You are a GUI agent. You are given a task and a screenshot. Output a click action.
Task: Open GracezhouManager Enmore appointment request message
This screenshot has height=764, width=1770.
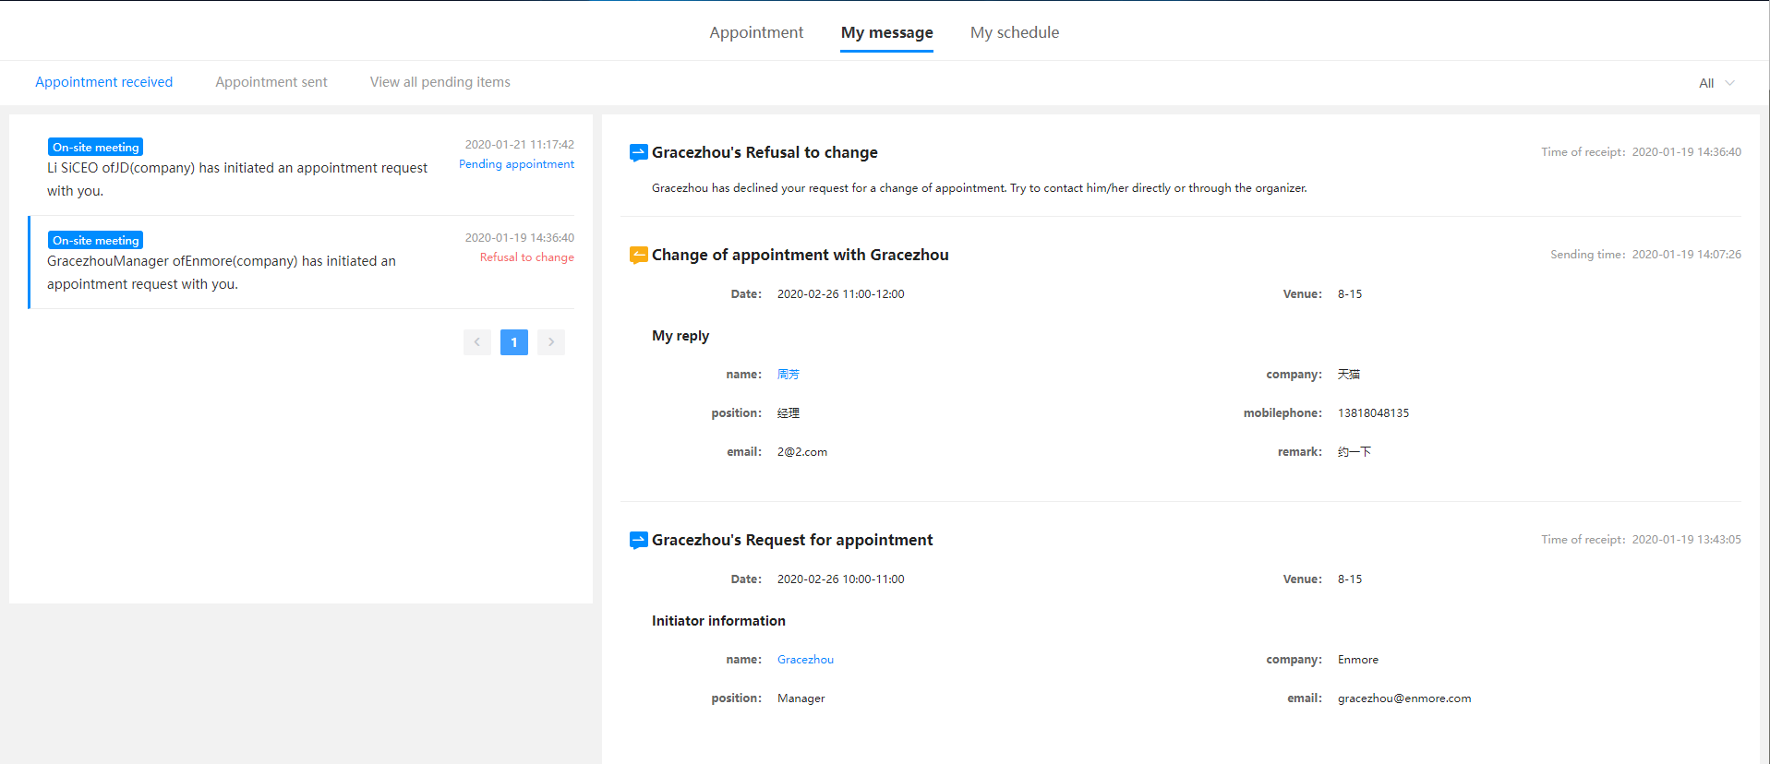302,262
